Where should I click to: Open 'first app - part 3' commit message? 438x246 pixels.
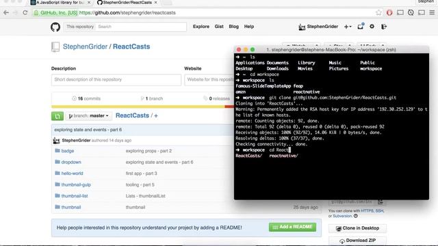[x=142, y=173]
